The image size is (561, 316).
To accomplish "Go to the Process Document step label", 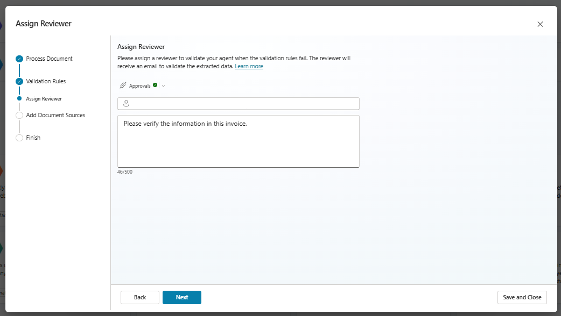I will [x=49, y=59].
